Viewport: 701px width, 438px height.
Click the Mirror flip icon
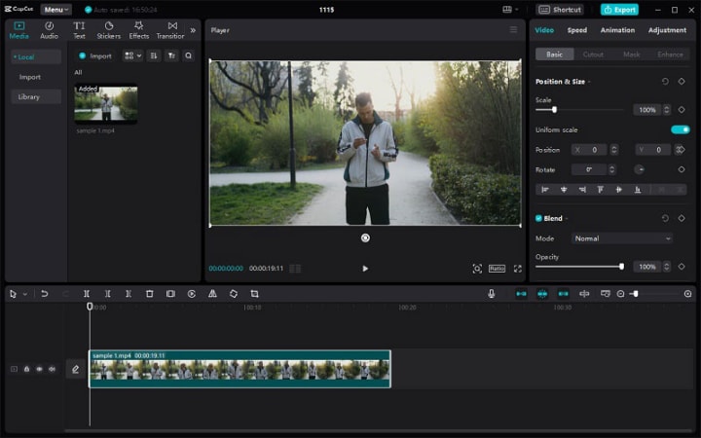tap(212, 293)
